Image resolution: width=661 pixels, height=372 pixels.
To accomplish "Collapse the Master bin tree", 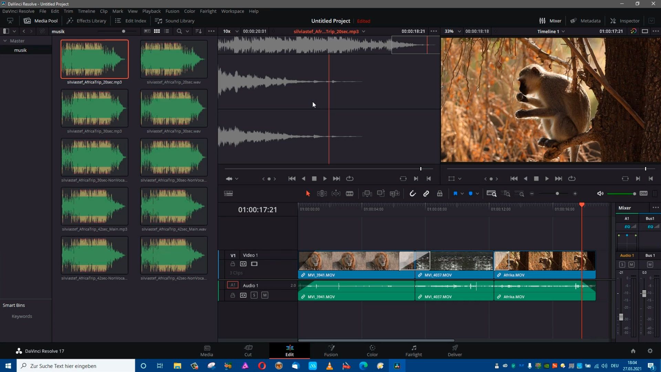I will coord(5,41).
